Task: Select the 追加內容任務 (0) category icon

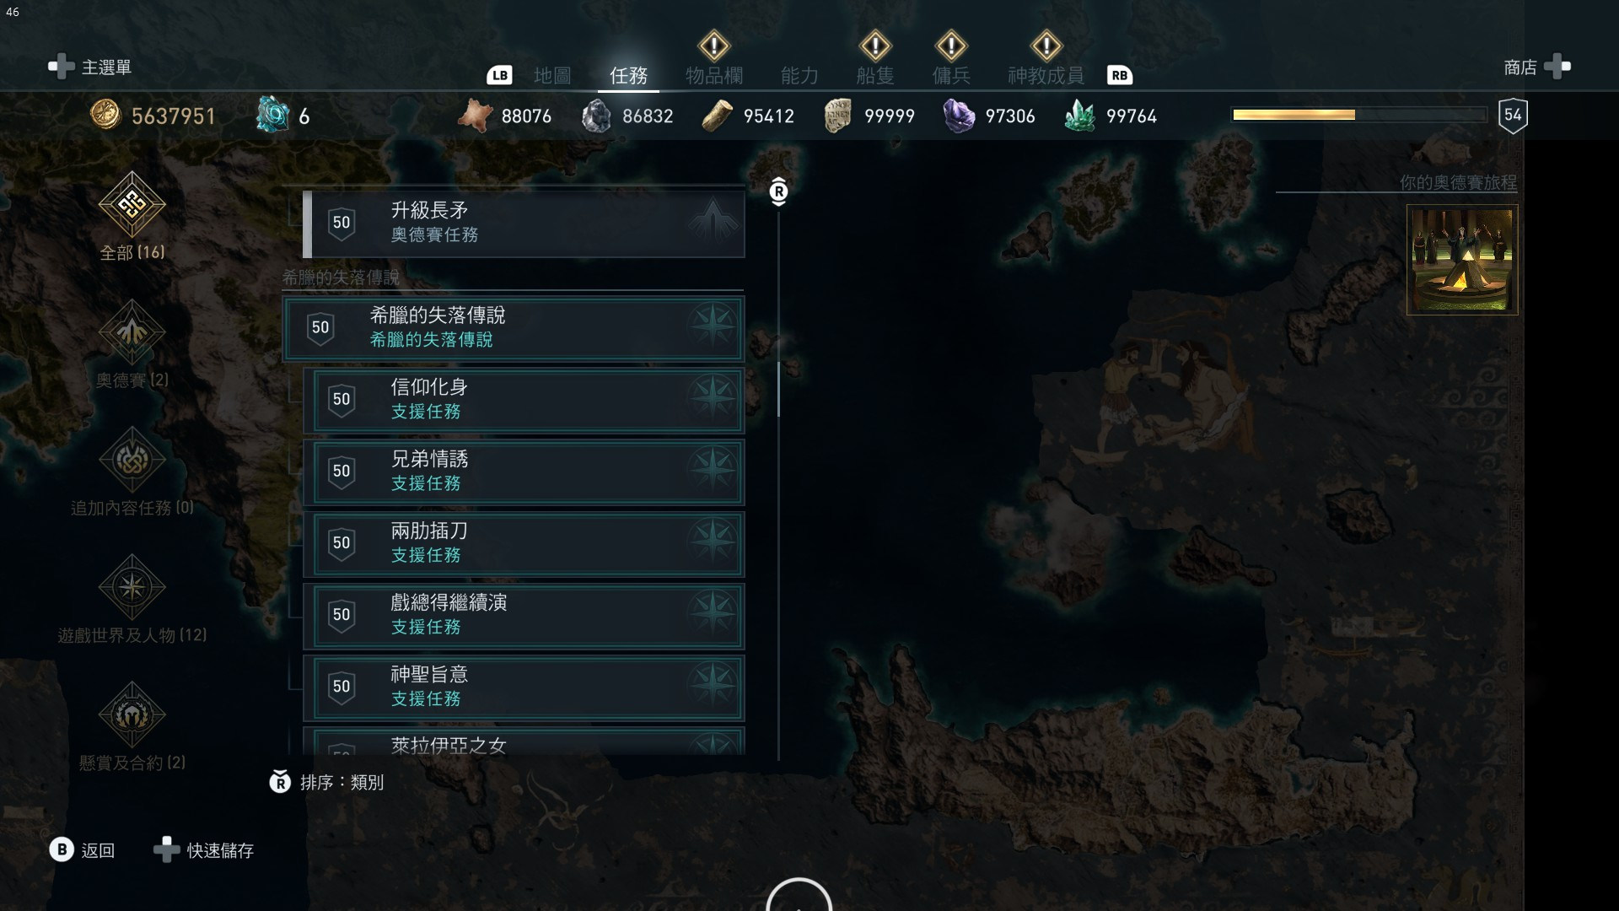Action: tap(132, 460)
